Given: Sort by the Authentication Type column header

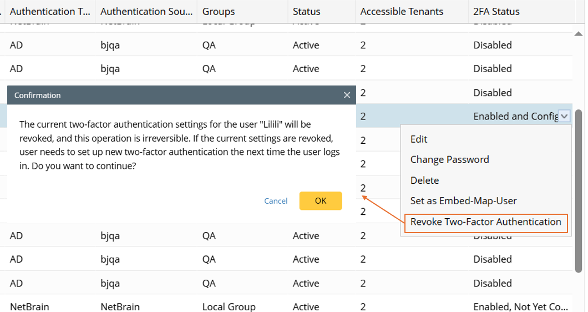Looking at the screenshot, I should point(50,11).
